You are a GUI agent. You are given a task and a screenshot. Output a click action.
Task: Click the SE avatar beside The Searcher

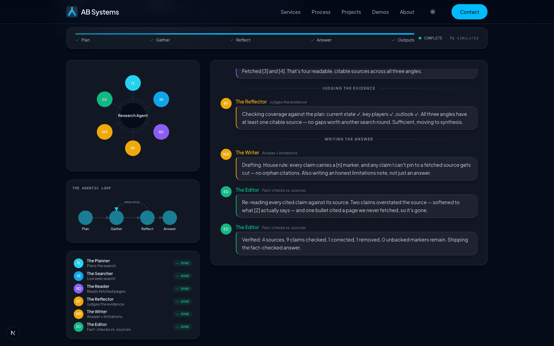pyautogui.click(x=79, y=276)
